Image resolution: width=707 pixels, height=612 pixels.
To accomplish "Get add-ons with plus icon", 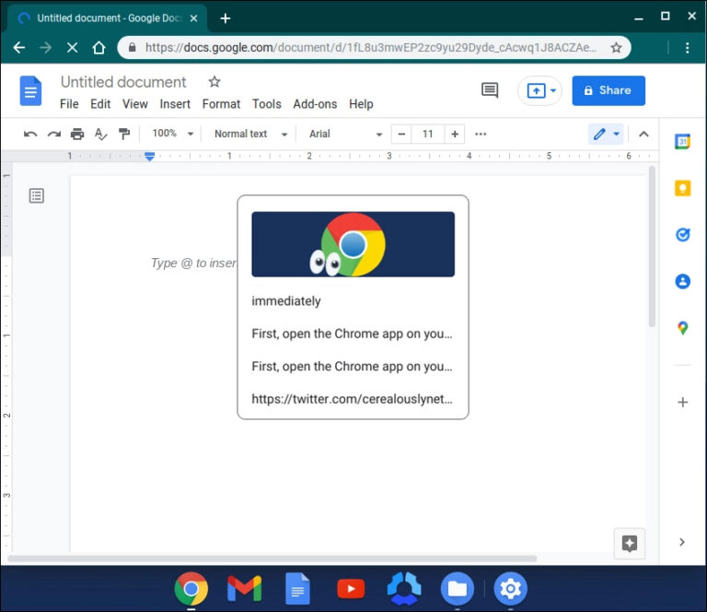I will pos(683,402).
